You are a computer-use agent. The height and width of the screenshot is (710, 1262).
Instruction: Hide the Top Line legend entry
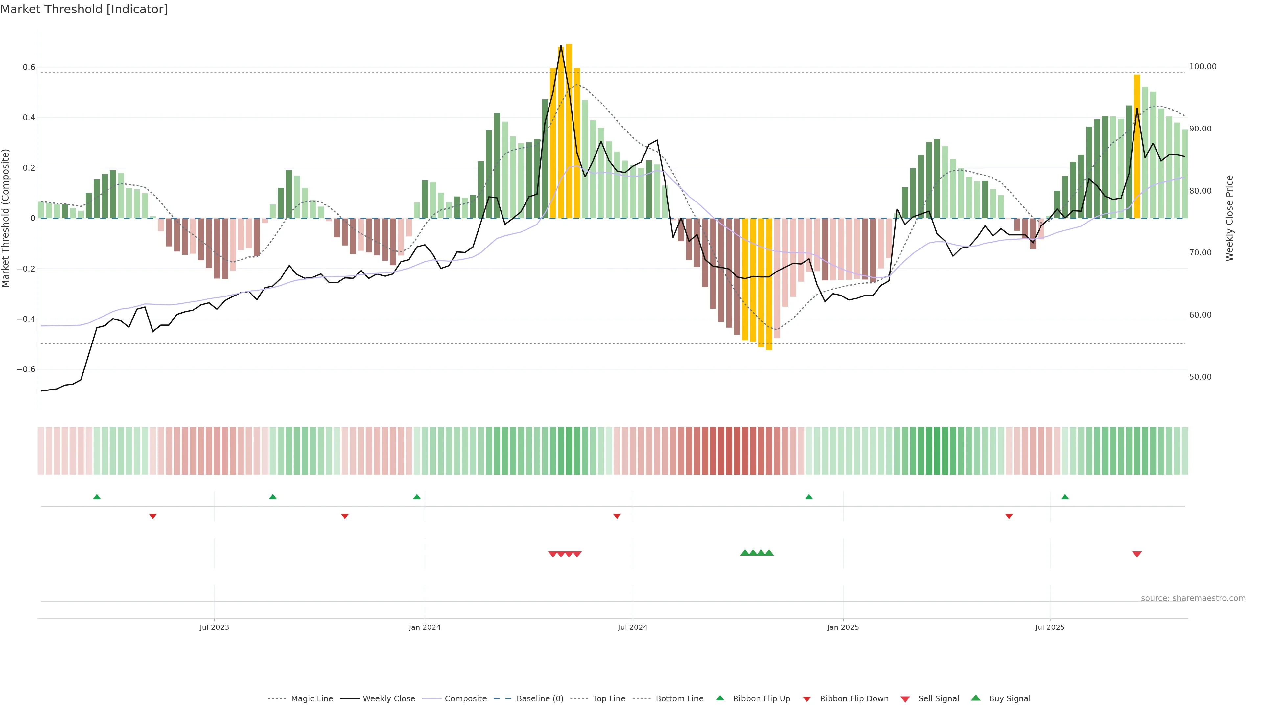[609, 699]
